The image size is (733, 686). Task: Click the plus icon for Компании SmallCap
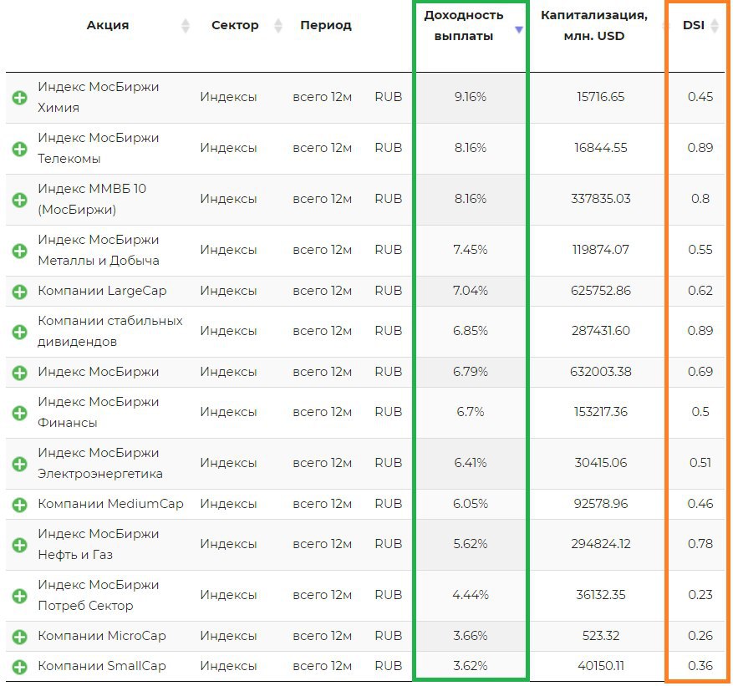pos(19,667)
